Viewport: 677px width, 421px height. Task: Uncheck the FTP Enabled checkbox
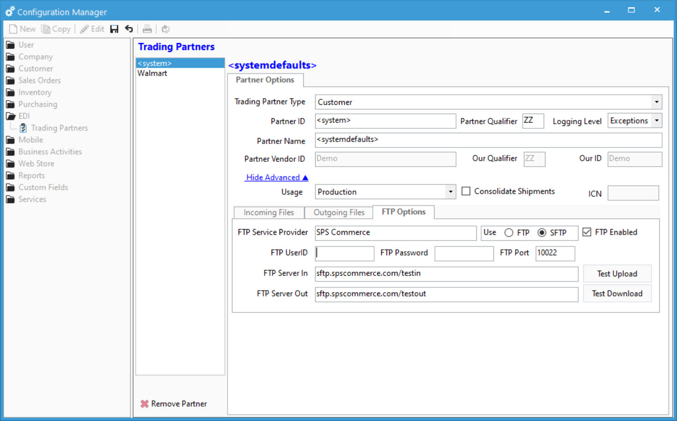pos(587,232)
